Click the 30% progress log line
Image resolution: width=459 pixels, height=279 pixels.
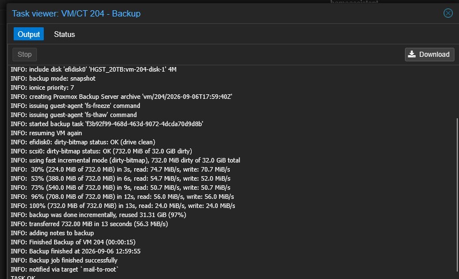(x=121, y=169)
